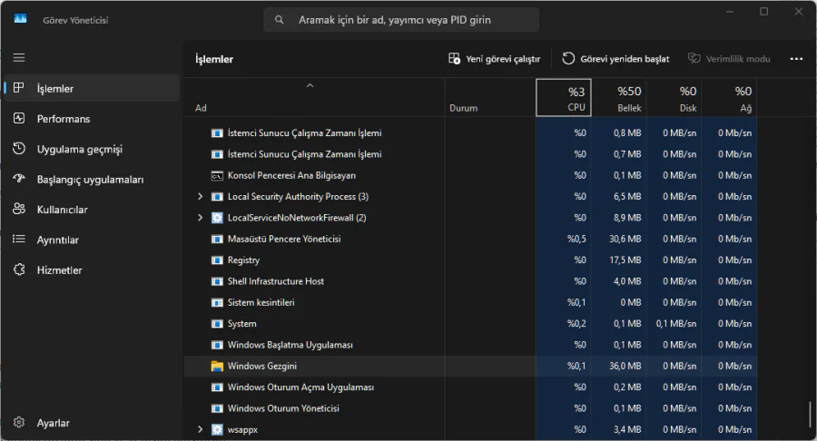
Task: Click the Konsol Penceresi Ana Bilgisayarı icon
Action: point(217,175)
